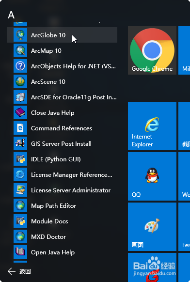This screenshot has height=282, width=190.
Task: Click the partially visible We tile beside QQ
Action: click(x=184, y=176)
